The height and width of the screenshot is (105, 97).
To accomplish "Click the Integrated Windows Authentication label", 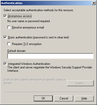I will pos(29,64).
